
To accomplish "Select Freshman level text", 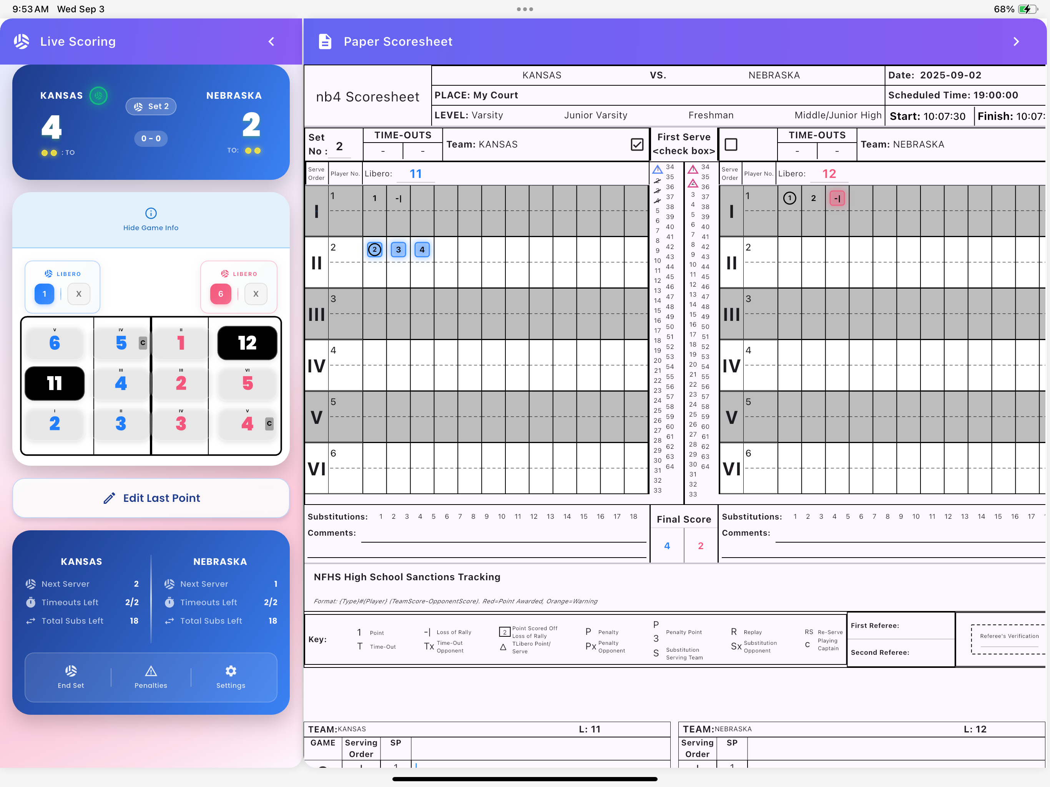I will click(x=711, y=115).
